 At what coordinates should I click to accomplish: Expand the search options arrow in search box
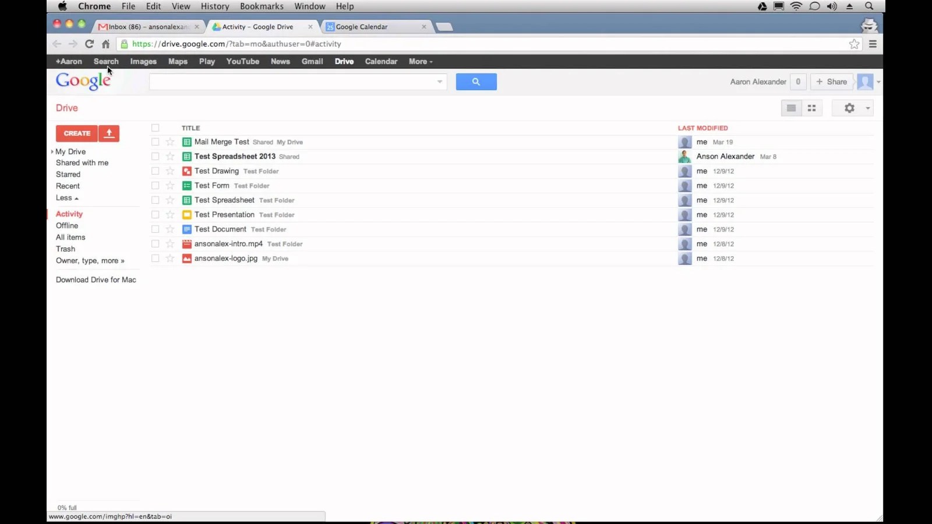tap(439, 82)
